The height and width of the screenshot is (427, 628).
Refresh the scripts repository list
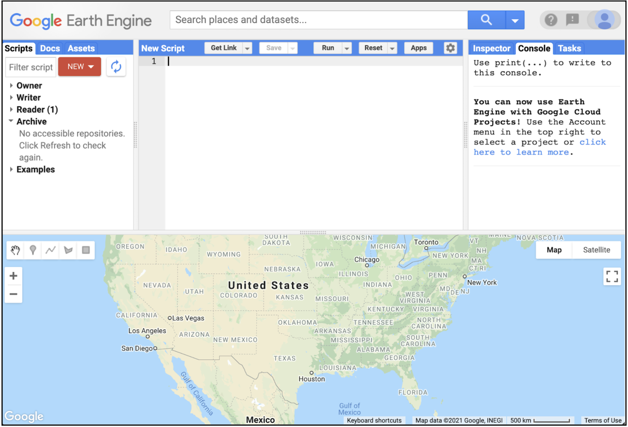pyautogui.click(x=116, y=67)
